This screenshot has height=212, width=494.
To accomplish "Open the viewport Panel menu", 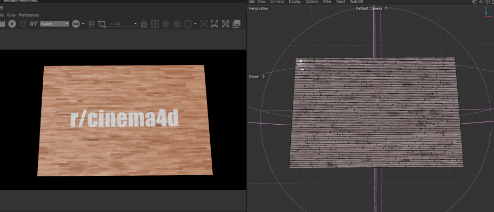I will [340, 2].
